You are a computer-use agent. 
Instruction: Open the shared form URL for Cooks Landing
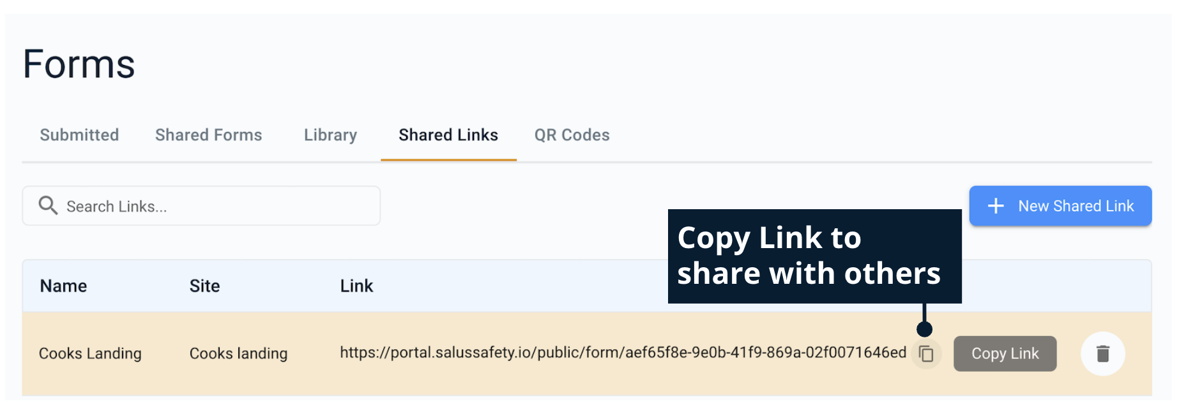point(623,353)
